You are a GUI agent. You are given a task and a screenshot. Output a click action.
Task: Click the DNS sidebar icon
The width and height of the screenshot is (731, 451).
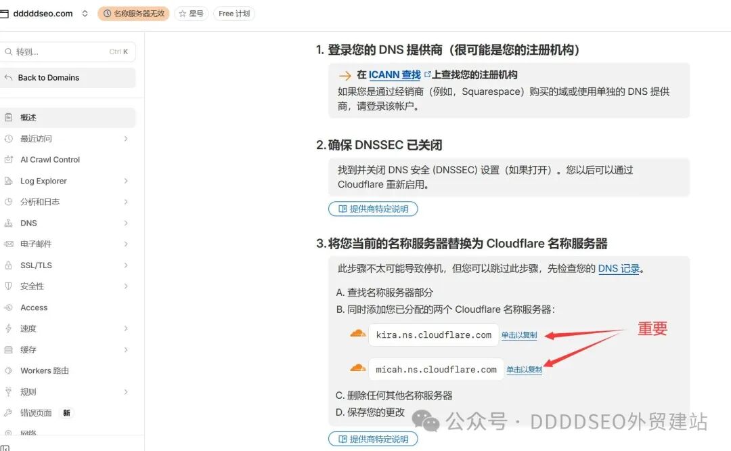coord(8,223)
